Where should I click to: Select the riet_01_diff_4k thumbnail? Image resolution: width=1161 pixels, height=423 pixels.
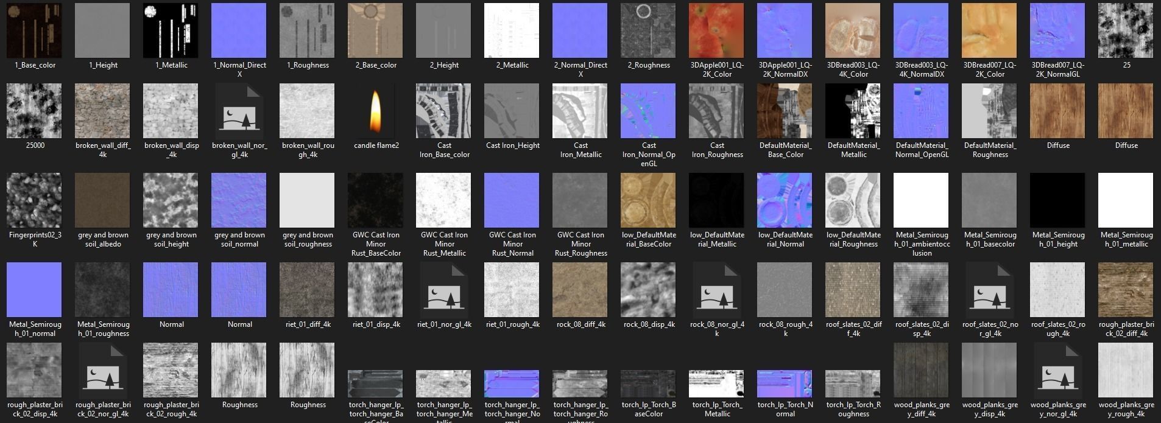pyautogui.click(x=307, y=290)
